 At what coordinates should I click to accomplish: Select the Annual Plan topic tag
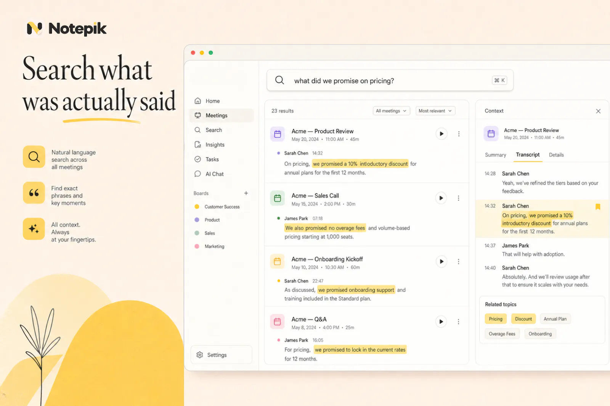coord(555,319)
